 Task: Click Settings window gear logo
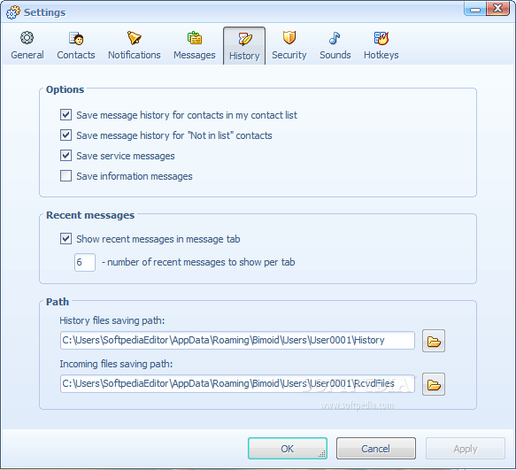pyautogui.click(x=13, y=12)
